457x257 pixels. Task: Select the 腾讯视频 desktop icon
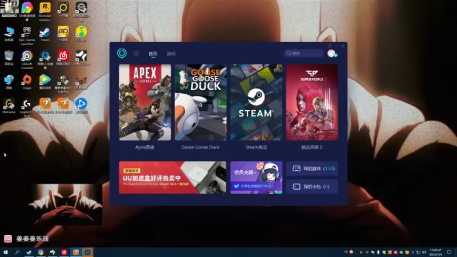[45, 82]
